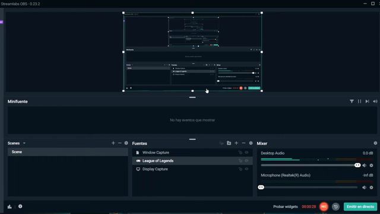Image resolution: width=380 pixels, height=214 pixels.
Task: Remove the selected source in Fuentes
Action: (243, 143)
